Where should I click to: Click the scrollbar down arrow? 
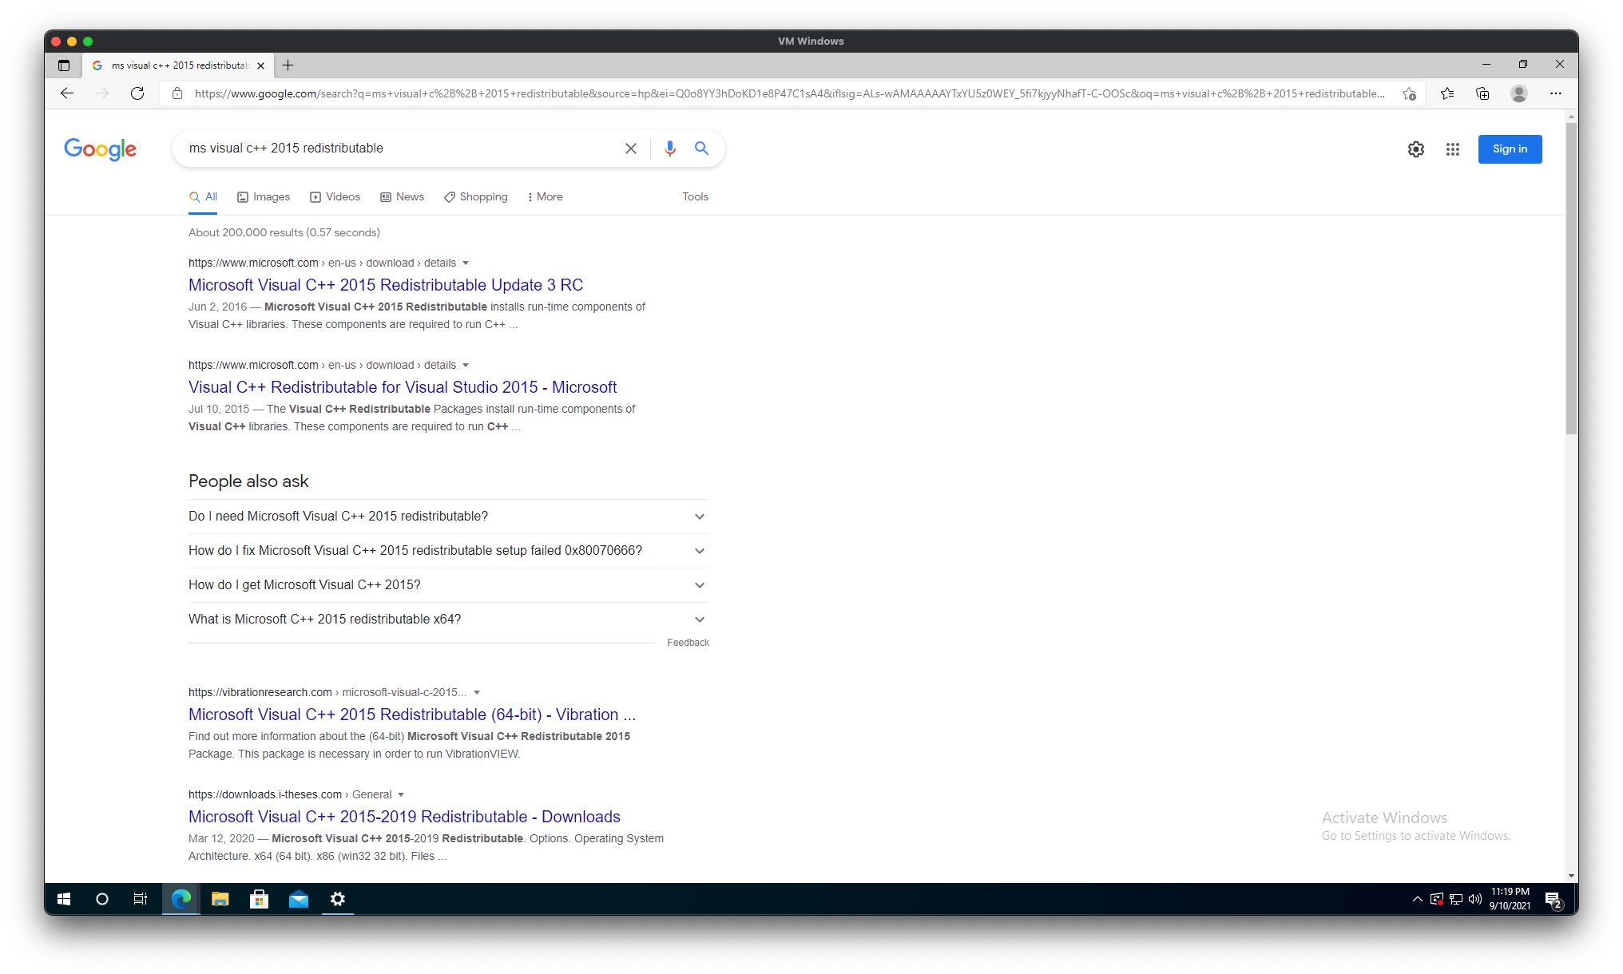pos(1571,876)
